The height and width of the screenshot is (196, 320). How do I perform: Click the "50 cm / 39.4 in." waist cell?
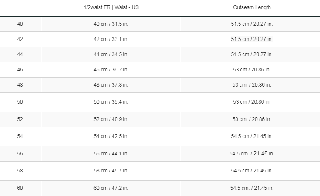coord(111,102)
